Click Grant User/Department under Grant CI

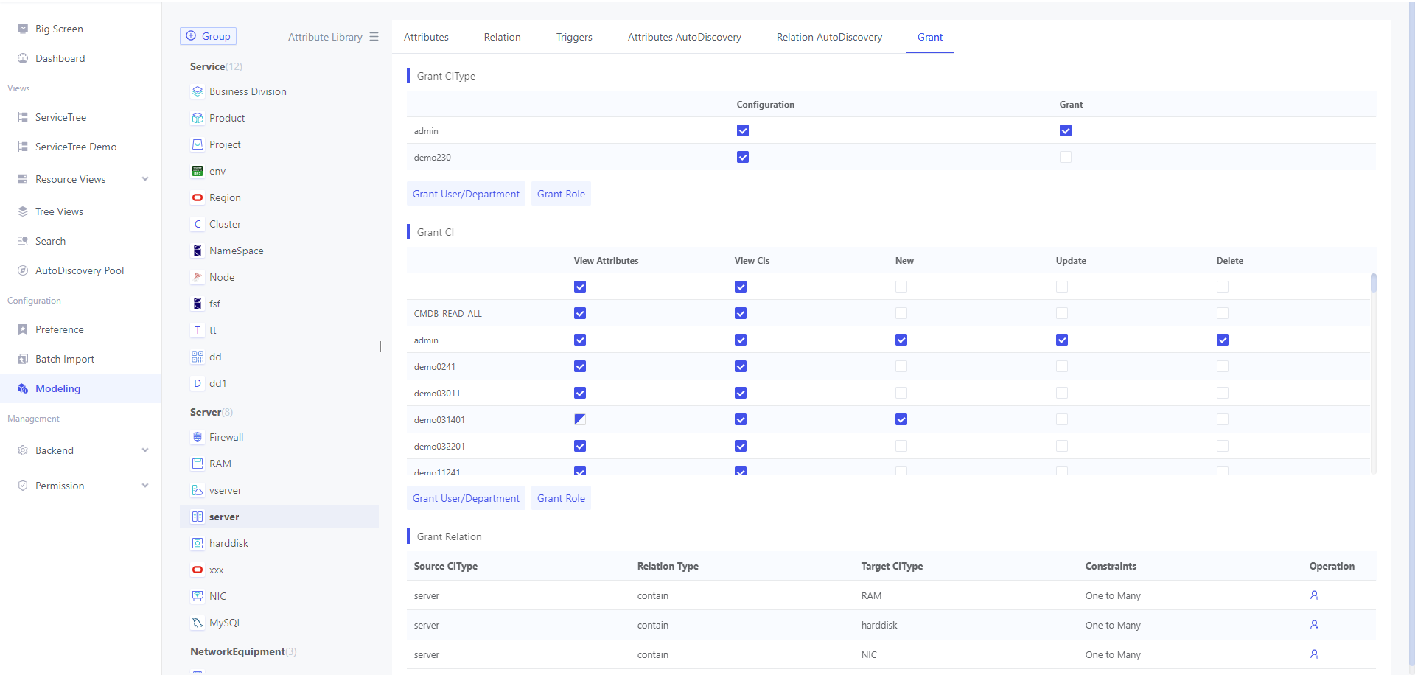tap(466, 498)
